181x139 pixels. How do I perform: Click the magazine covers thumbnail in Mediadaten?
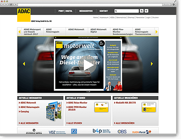(54, 111)
